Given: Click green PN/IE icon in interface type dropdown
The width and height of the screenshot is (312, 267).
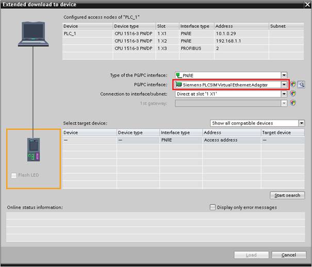Looking at the screenshot, I should [x=179, y=75].
